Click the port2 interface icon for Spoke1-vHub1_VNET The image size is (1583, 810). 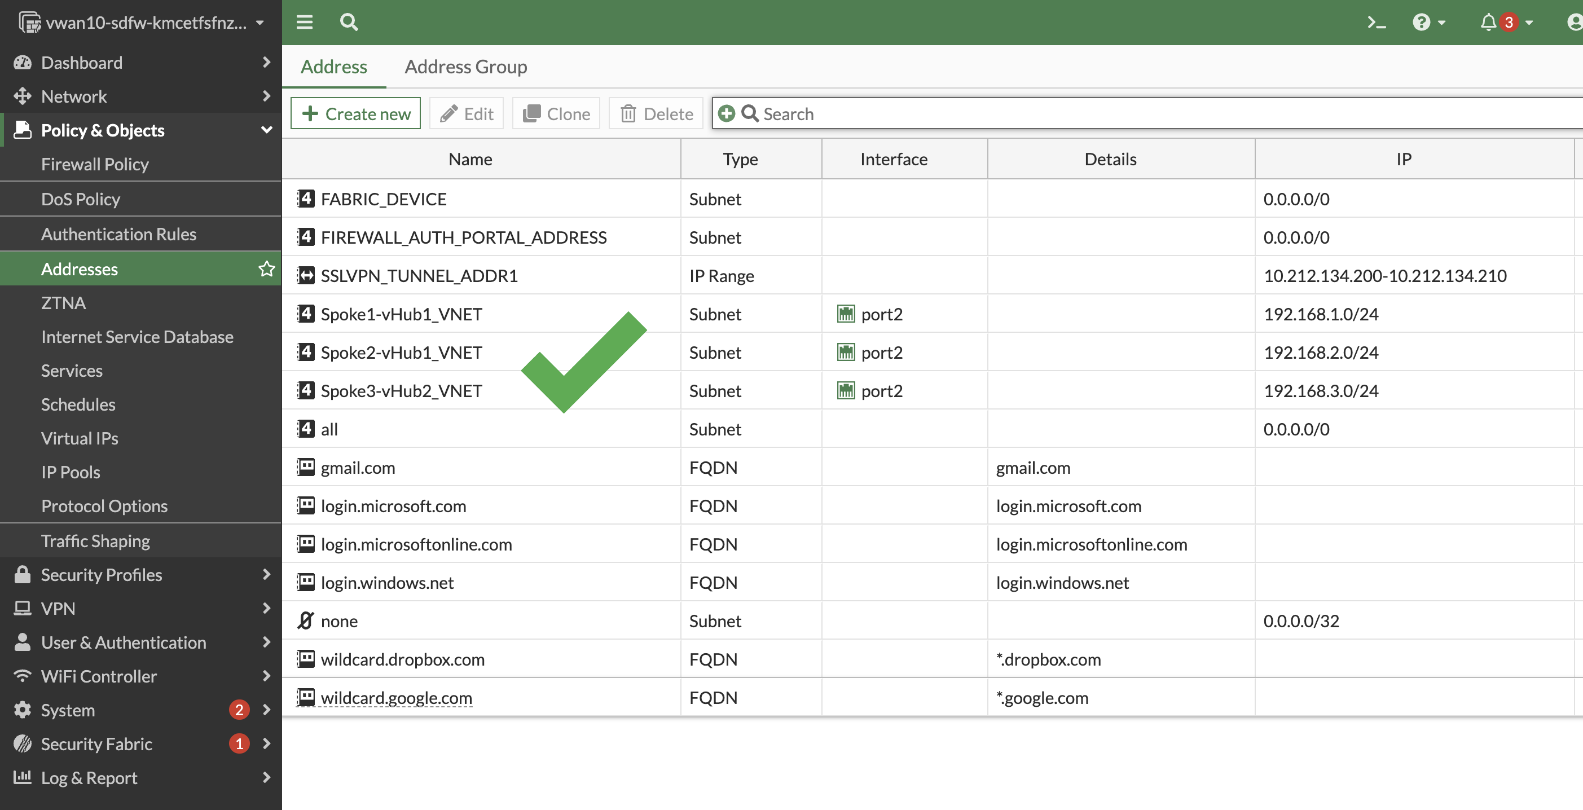[x=846, y=314]
